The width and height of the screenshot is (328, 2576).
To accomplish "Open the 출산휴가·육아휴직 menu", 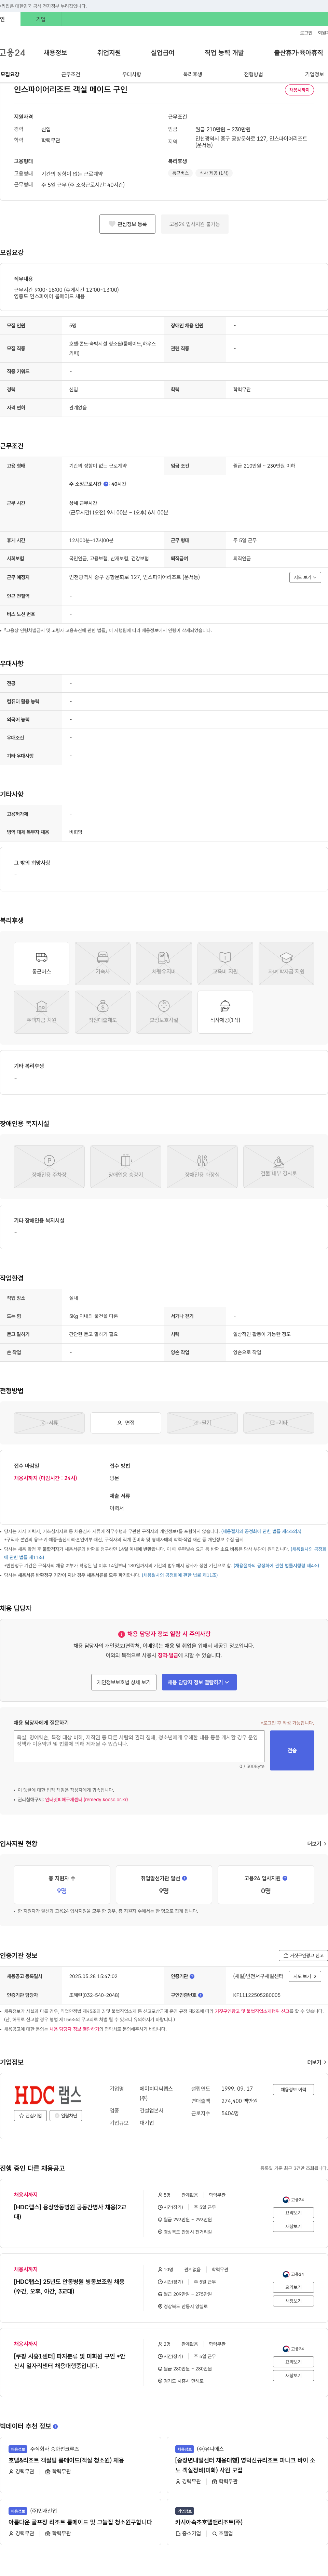I will (298, 53).
